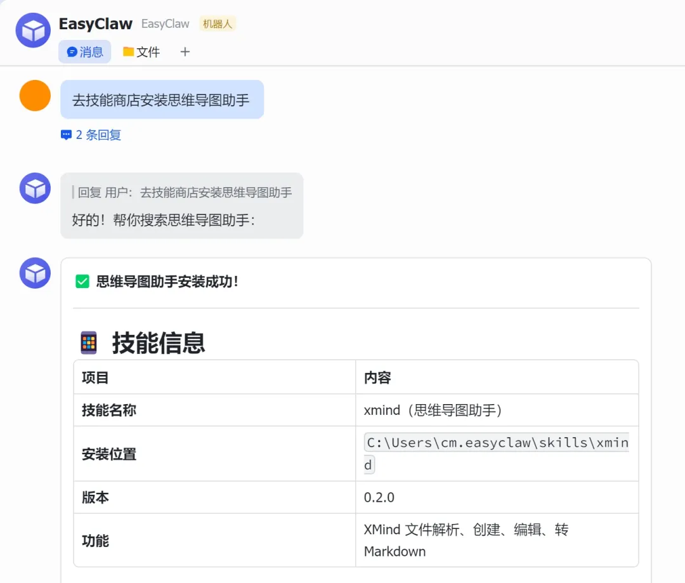Click the bot avatar beside 好的！帮你搜索 message
The image size is (685, 583).
pos(35,188)
